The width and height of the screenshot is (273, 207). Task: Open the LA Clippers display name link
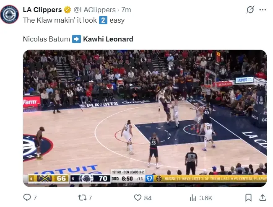point(42,10)
